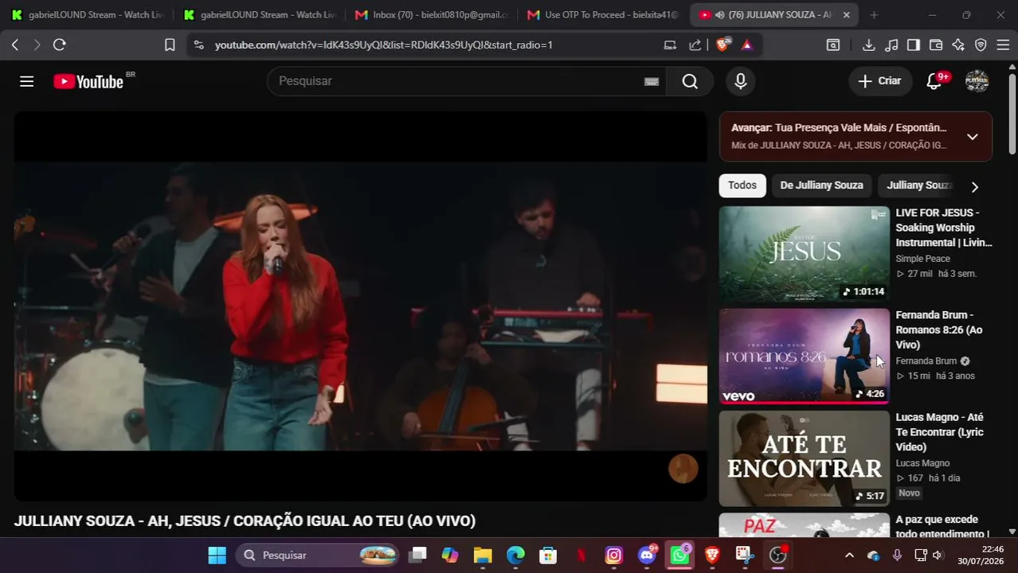Image resolution: width=1018 pixels, height=573 pixels.
Task: Open Windows Start menu
Action: (217, 555)
